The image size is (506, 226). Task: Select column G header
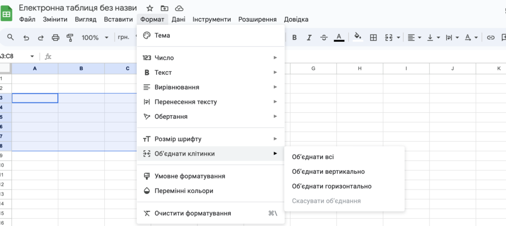tap(313, 68)
